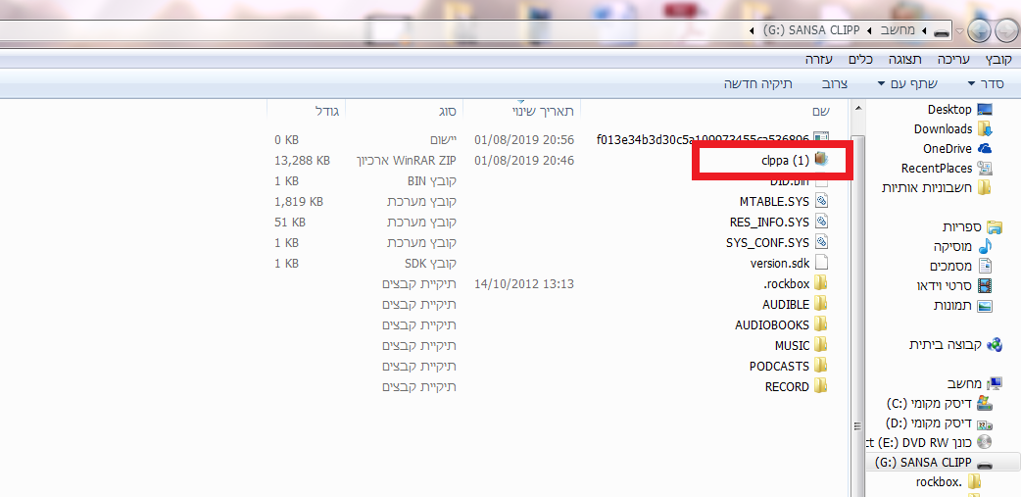Click navigation pane scrollbar up arrow
Image resolution: width=1021 pixels, height=497 pixels.
pyautogui.click(x=857, y=108)
